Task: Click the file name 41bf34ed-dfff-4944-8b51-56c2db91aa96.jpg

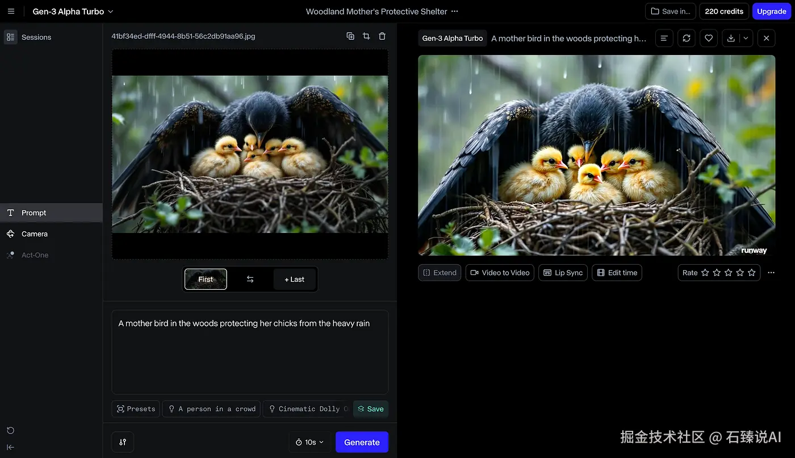Action: point(183,36)
